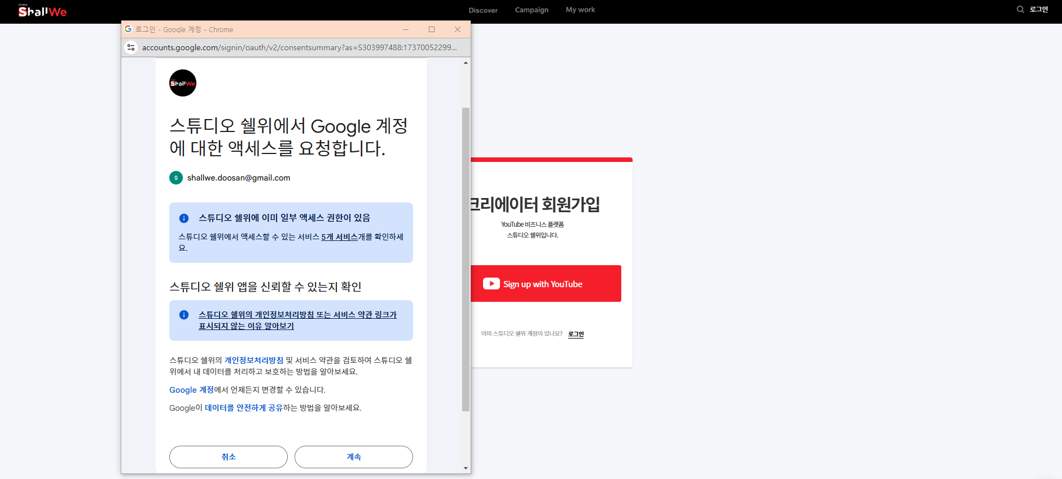Image resolution: width=1062 pixels, height=479 pixels.
Task: Open the 5개 서비스 link
Action: (340, 237)
